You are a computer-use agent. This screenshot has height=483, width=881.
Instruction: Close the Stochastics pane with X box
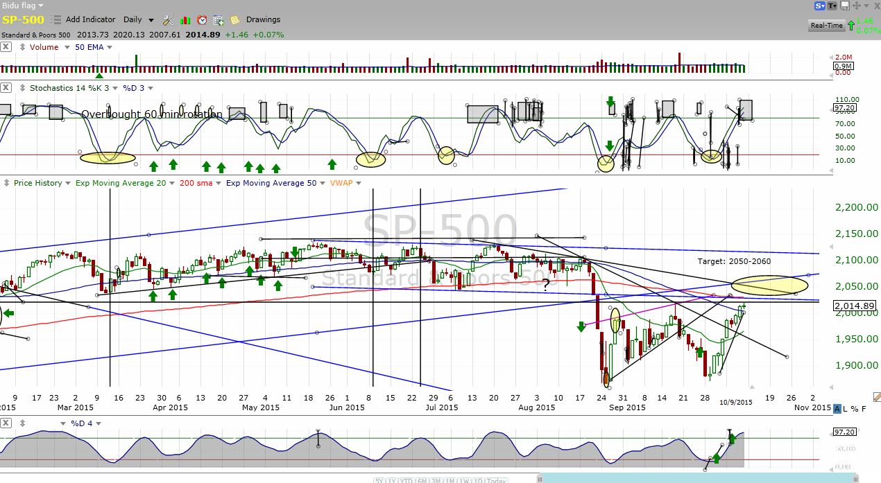6,88
